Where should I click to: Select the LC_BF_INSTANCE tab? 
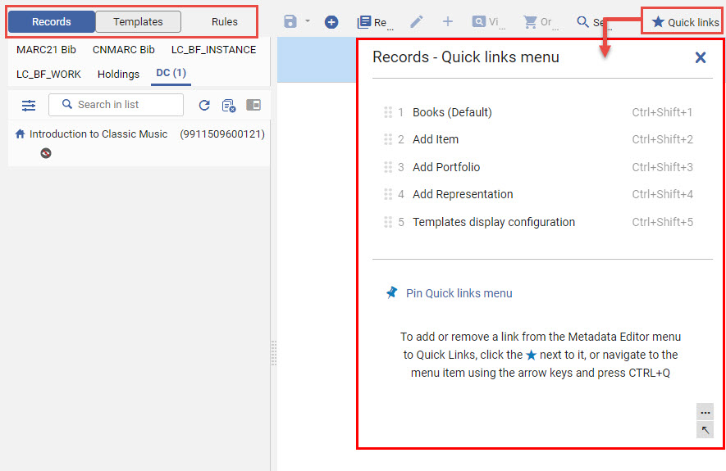213,50
